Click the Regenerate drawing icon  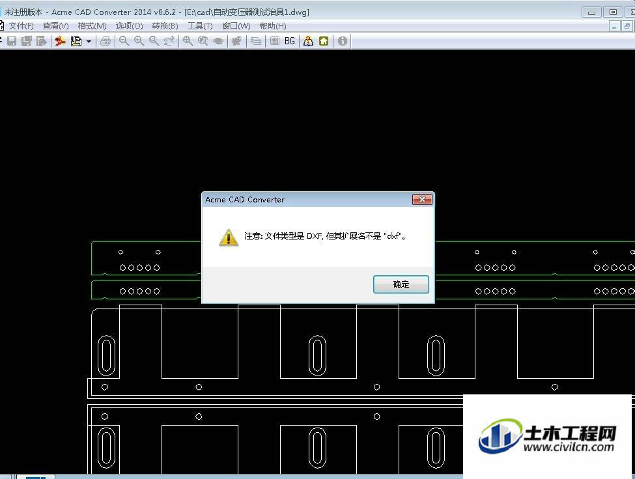(237, 41)
